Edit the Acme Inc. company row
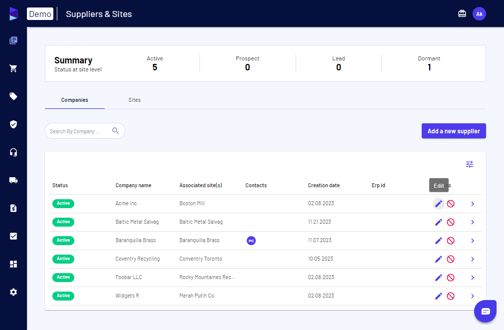 [x=438, y=204]
